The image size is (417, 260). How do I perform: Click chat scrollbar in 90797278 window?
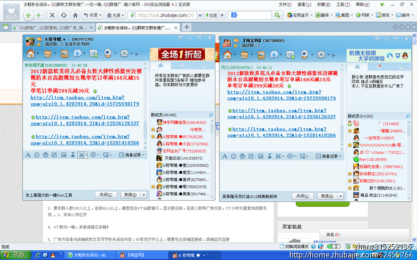(145, 106)
